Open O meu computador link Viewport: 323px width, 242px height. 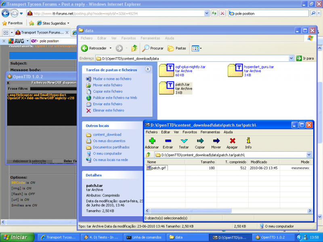tap(107, 154)
